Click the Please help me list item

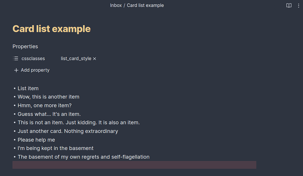36,140
